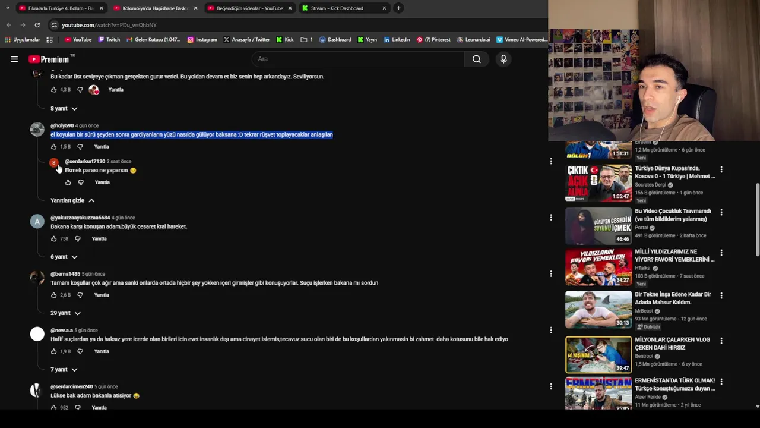Go back with the browser arrow
Image resolution: width=760 pixels, height=428 pixels.
click(8, 25)
